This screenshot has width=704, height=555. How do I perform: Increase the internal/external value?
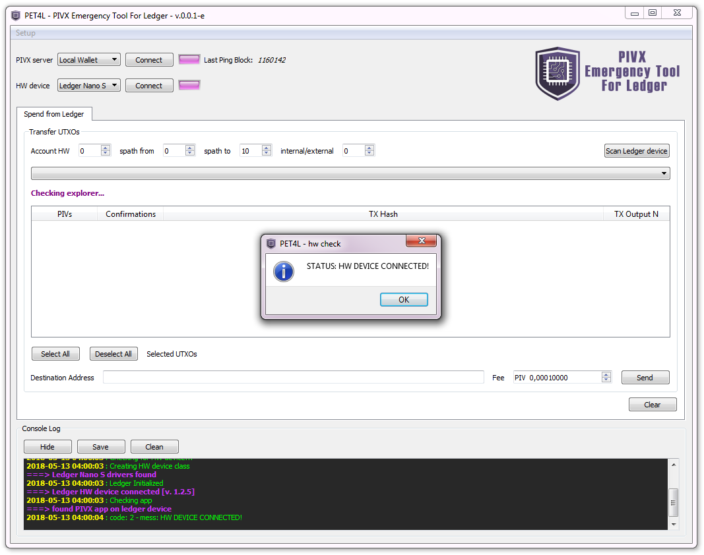point(369,148)
